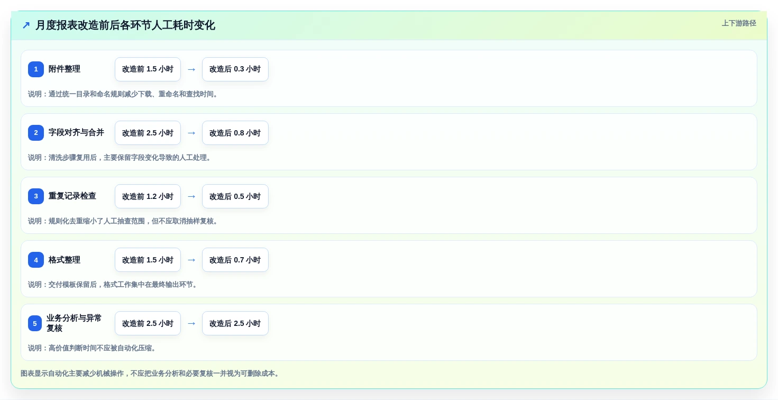Click 改造后 0.7 小时 chip
778x400 pixels.
click(235, 260)
